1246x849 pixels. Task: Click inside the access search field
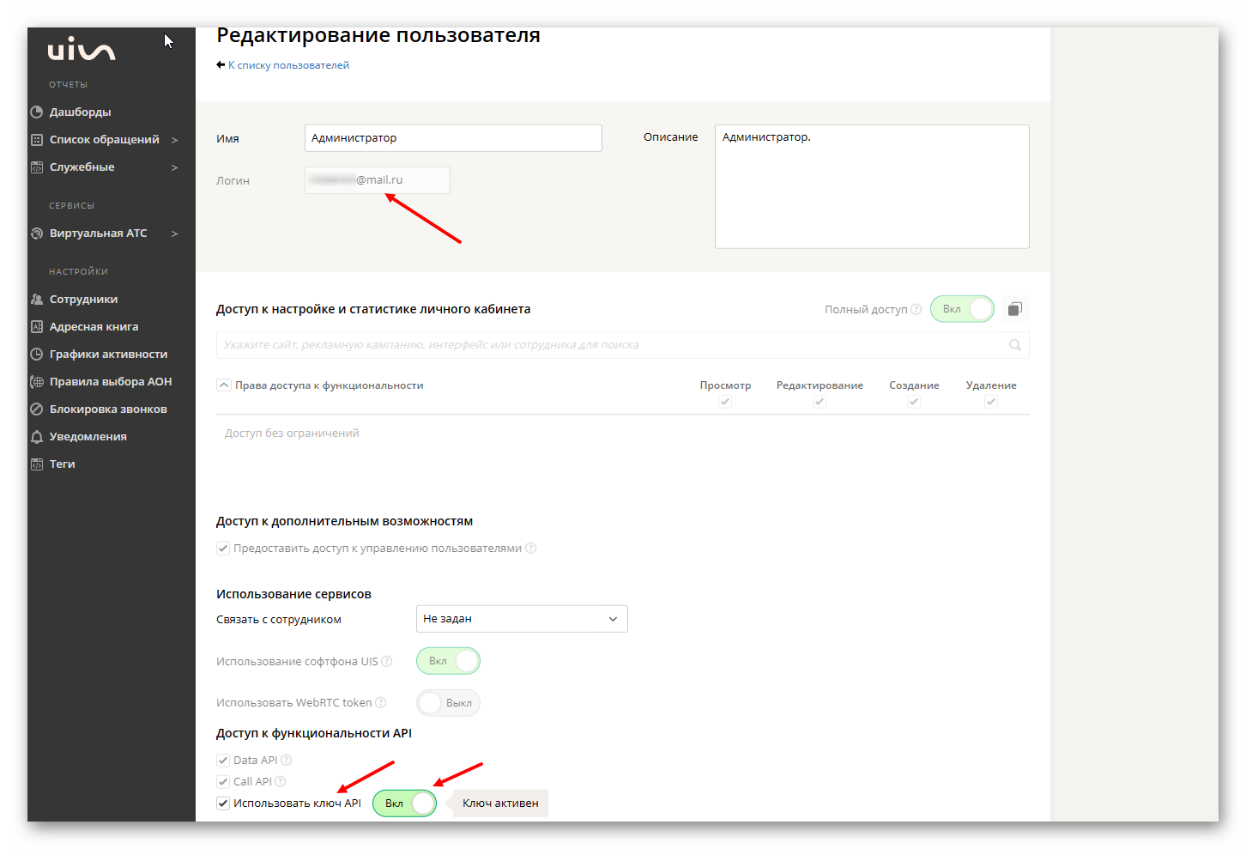click(601, 344)
